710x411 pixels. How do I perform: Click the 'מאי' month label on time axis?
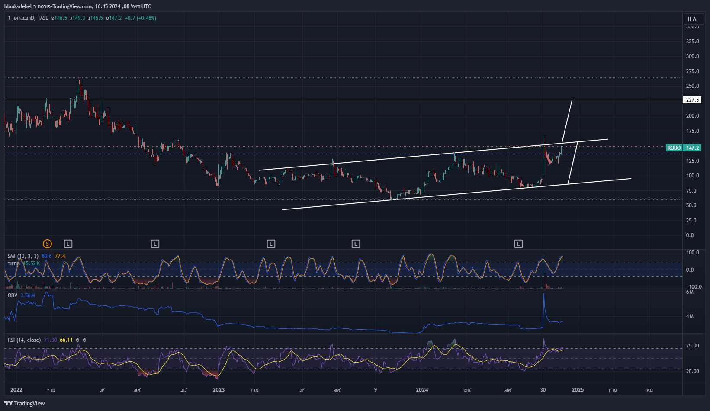(x=649, y=390)
